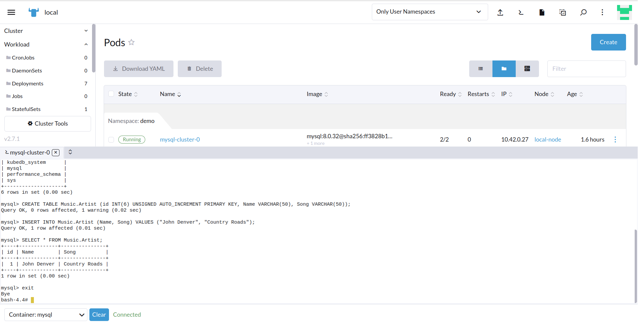Click the blue Create button
638x322 pixels.
608,42
